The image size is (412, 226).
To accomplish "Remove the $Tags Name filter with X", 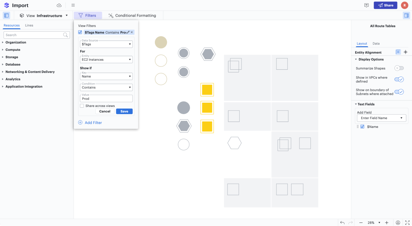I will [132, 32].
